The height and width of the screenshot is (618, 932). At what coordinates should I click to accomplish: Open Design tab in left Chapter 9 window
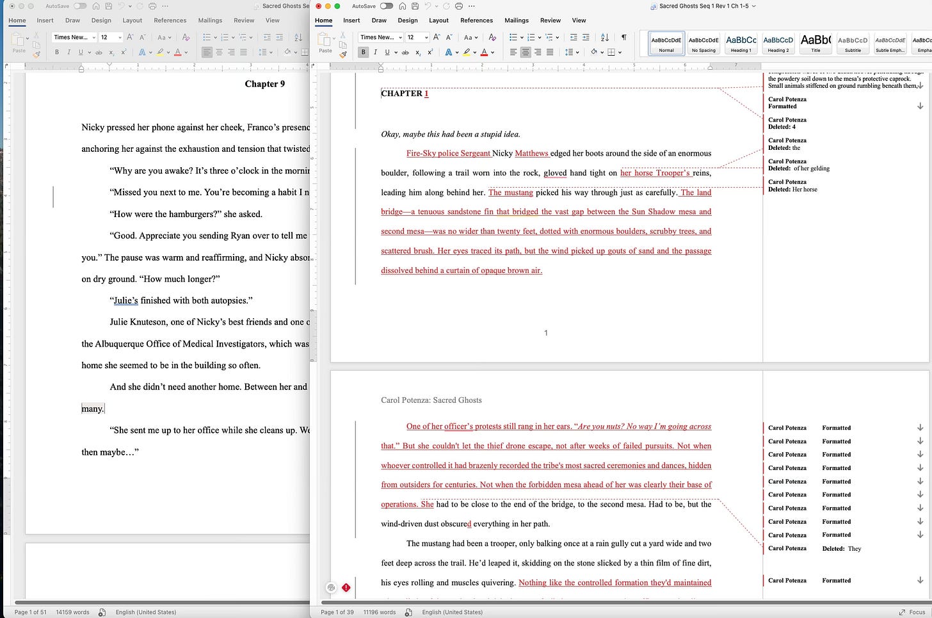tap(101, 20)
